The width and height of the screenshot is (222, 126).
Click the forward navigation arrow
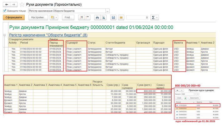(14, 4)
